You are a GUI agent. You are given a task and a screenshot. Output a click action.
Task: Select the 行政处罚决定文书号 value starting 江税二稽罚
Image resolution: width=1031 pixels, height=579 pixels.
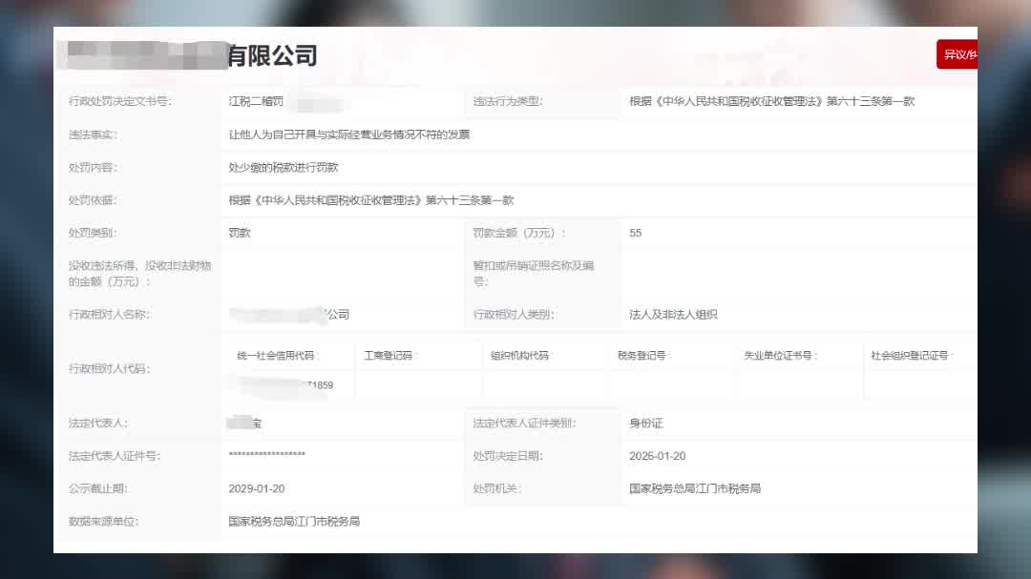[256, 101]
